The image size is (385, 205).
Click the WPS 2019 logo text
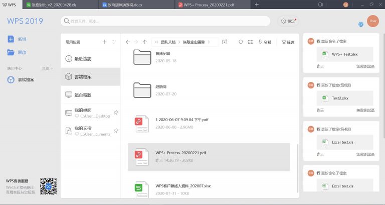25,21
